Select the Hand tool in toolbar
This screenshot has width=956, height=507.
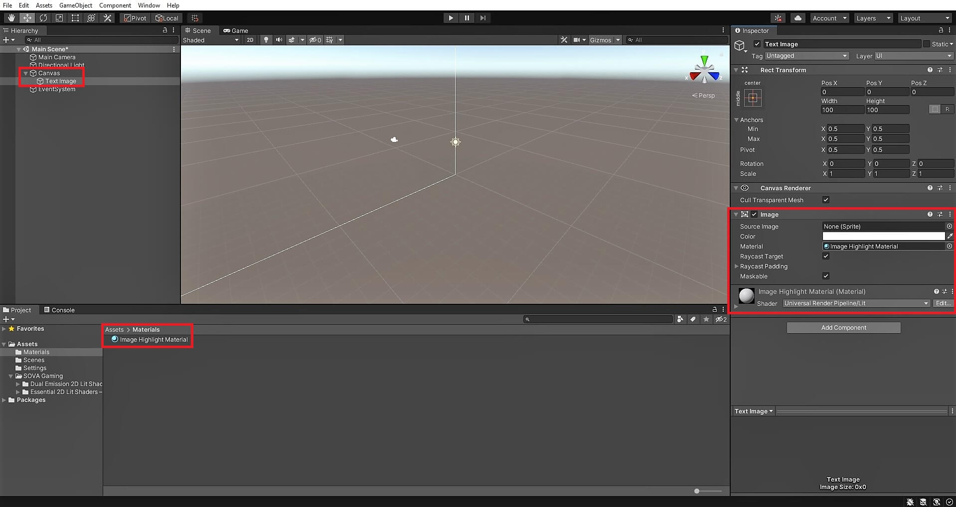tap(11, 18)
